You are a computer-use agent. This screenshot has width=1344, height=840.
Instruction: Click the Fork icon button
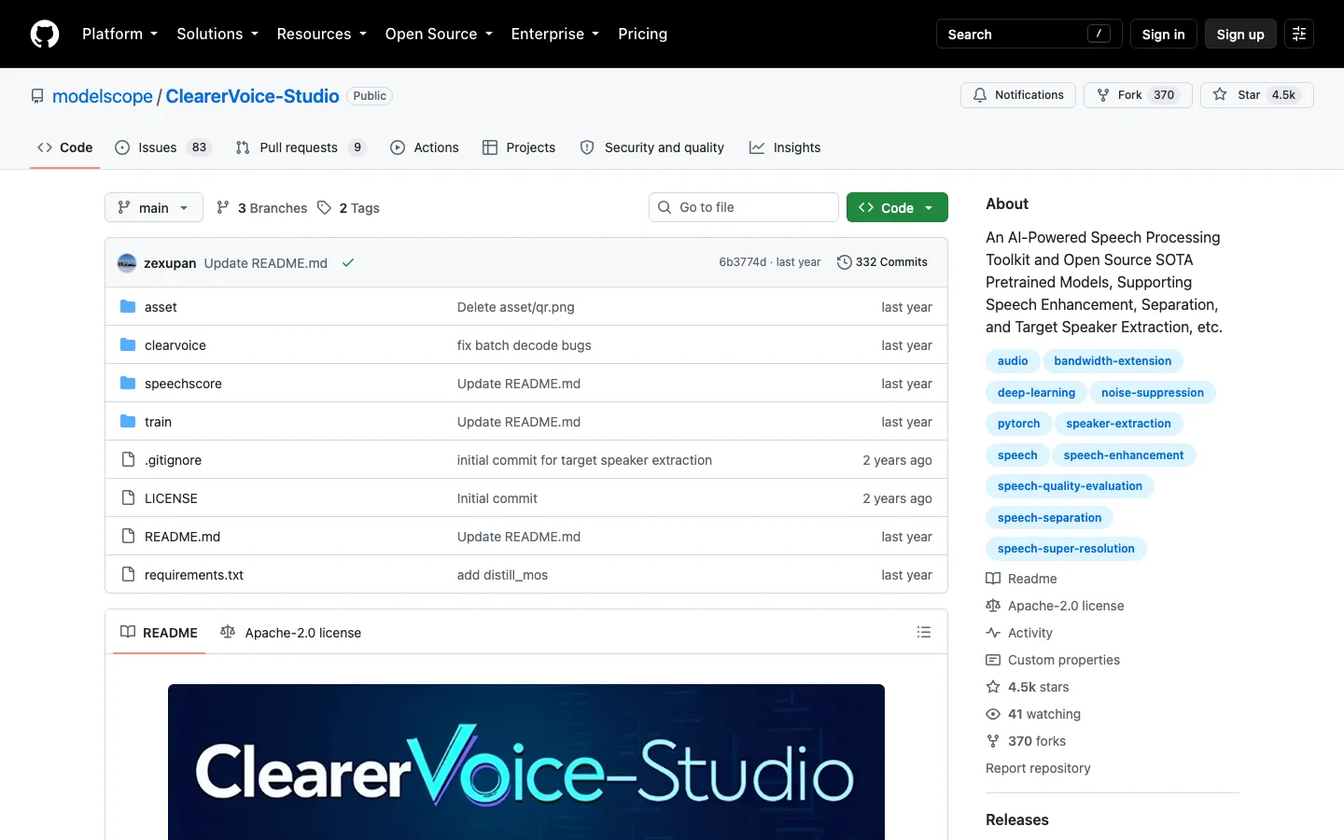1138,95
